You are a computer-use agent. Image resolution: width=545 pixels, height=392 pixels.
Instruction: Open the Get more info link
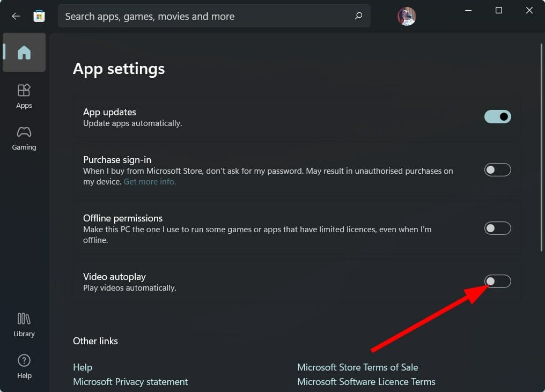pos(149,181)
